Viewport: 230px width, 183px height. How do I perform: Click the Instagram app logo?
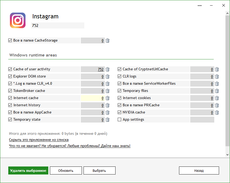[18, 20]
